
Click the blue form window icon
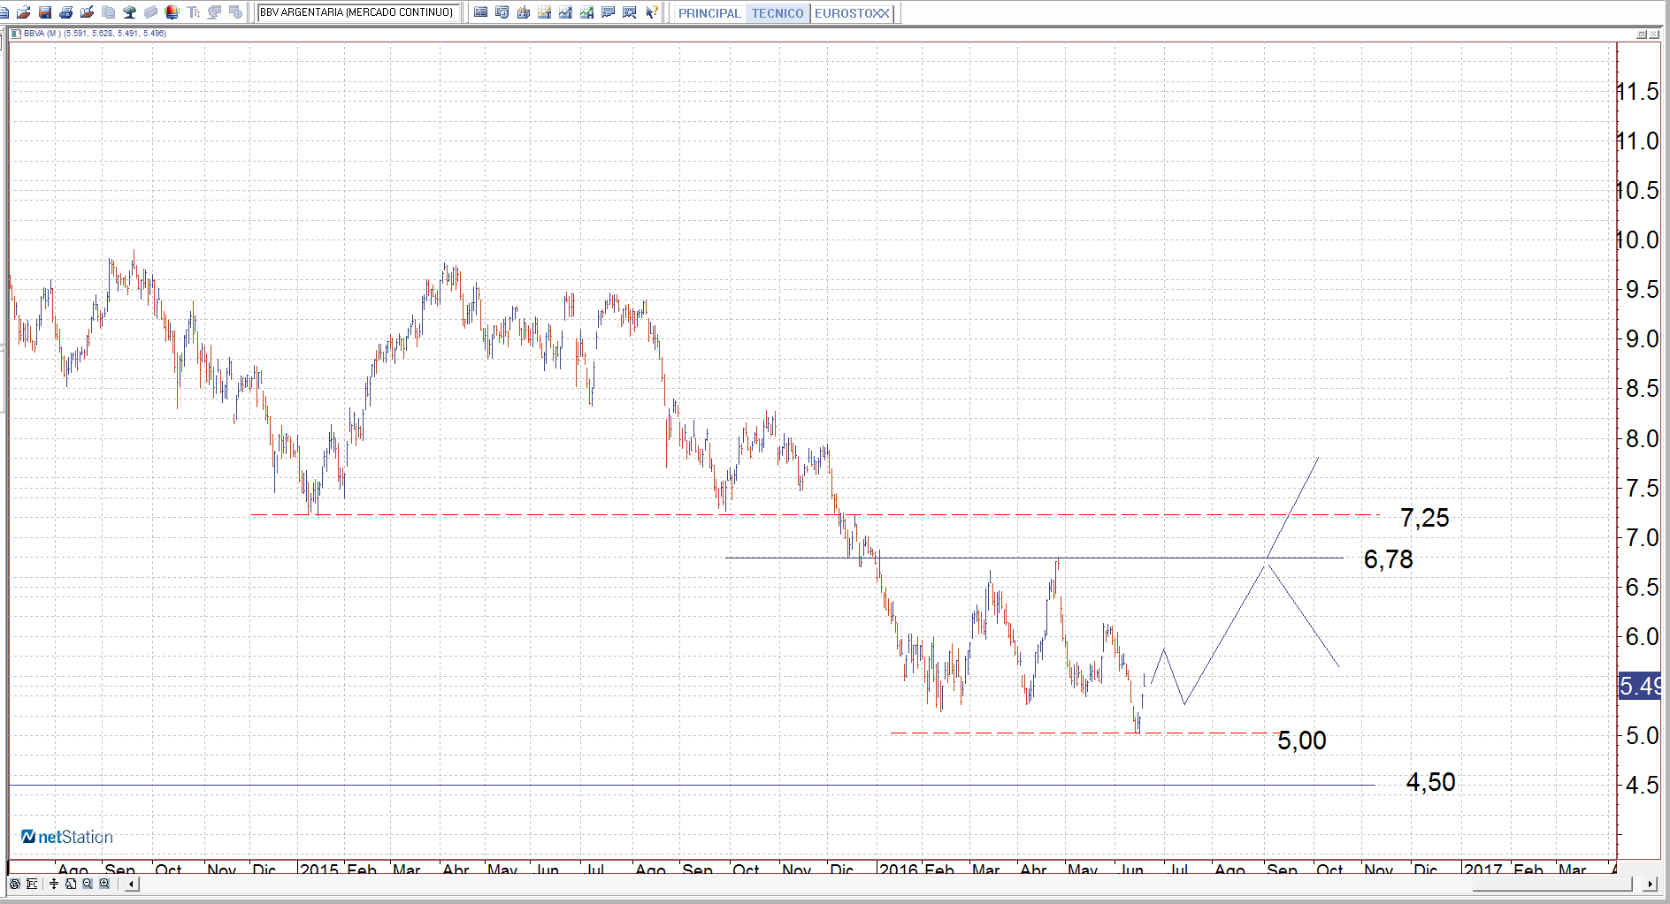[481, 12]
